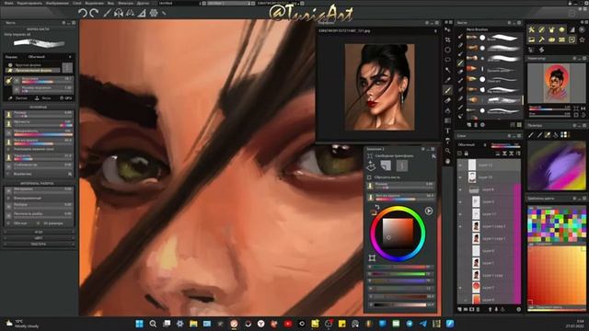The image size is (589, 331).
Task: Open the Слой menu
Action: click(77, 3)
